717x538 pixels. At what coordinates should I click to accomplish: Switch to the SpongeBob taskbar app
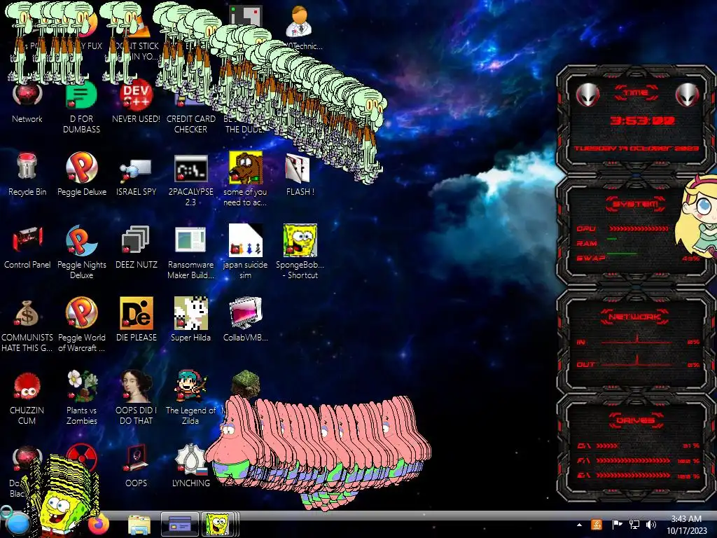click(220, 524)
